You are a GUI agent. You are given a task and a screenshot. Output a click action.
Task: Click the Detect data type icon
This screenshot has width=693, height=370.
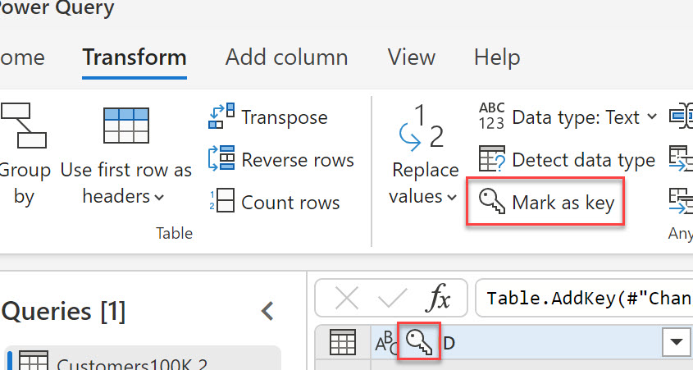tap(492, 160)
